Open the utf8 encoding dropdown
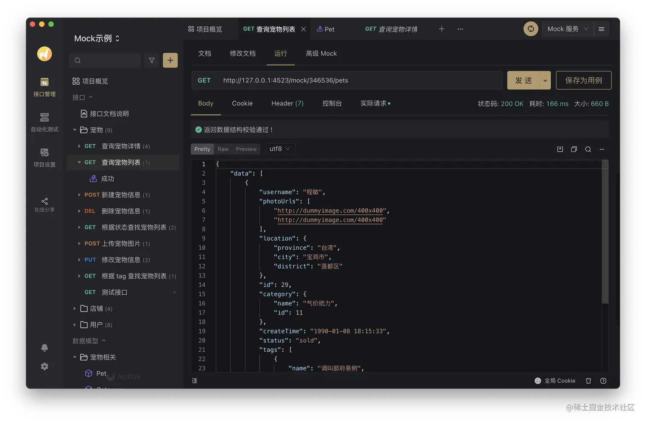 (280, 149)
